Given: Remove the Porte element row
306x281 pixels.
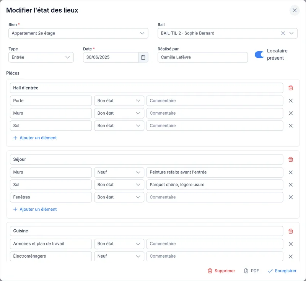Looking at the screenshot, I should tap(291, 101).
